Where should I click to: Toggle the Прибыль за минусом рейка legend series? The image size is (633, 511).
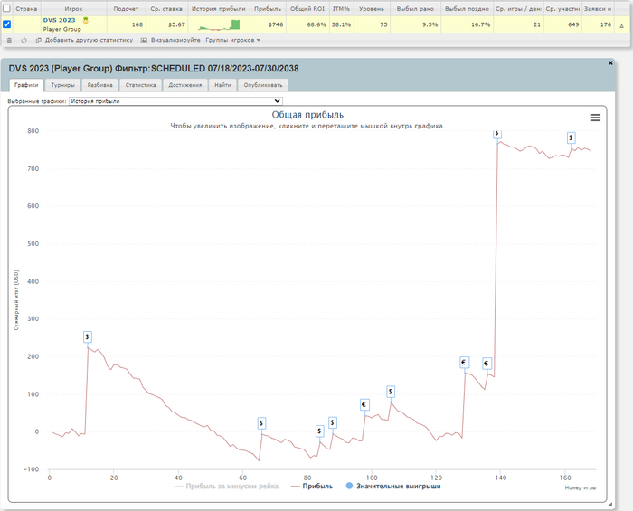pos(226,487)
